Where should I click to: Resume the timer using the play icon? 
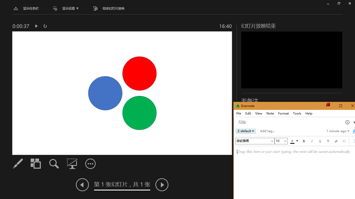(36, 26)
